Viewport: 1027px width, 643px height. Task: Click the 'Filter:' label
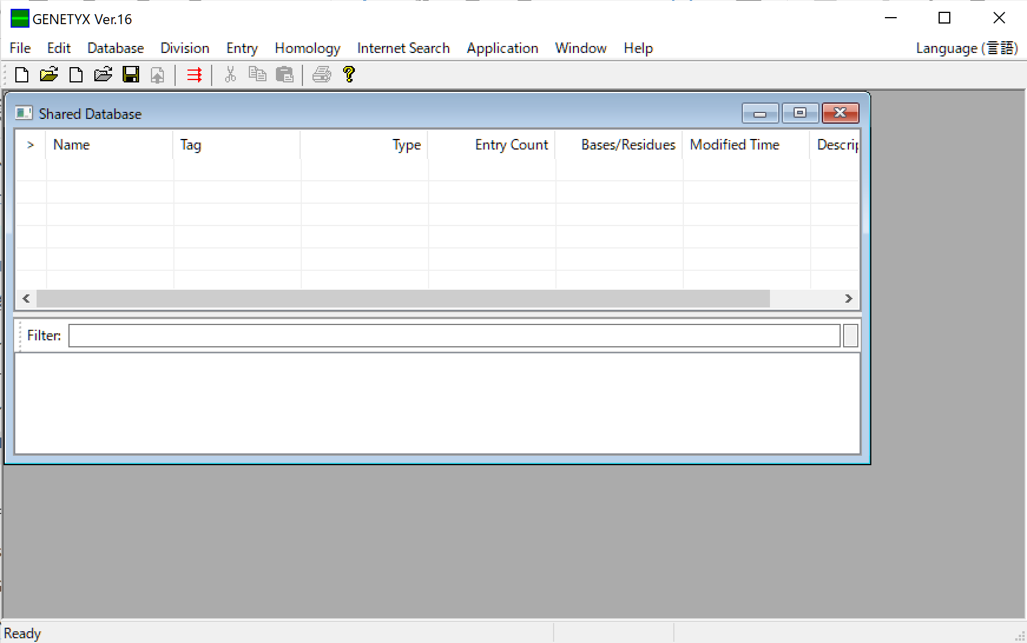tap(44, 336)
